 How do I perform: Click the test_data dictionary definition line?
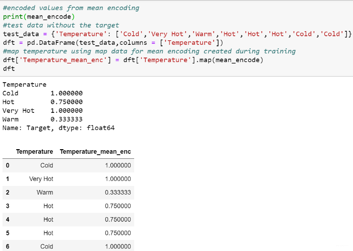[x=177, y=34]
